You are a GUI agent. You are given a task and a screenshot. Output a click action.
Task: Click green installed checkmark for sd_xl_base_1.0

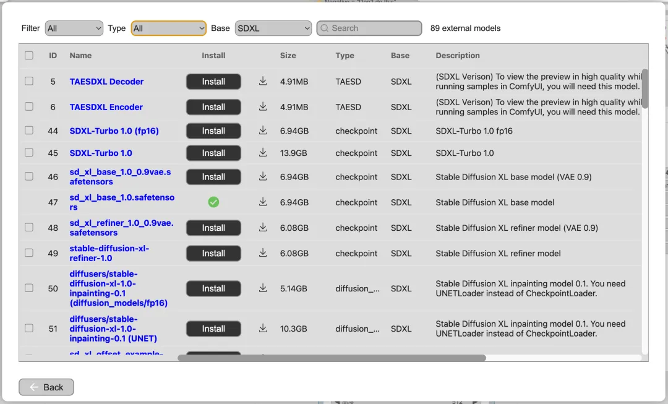(x=213, y=202)
